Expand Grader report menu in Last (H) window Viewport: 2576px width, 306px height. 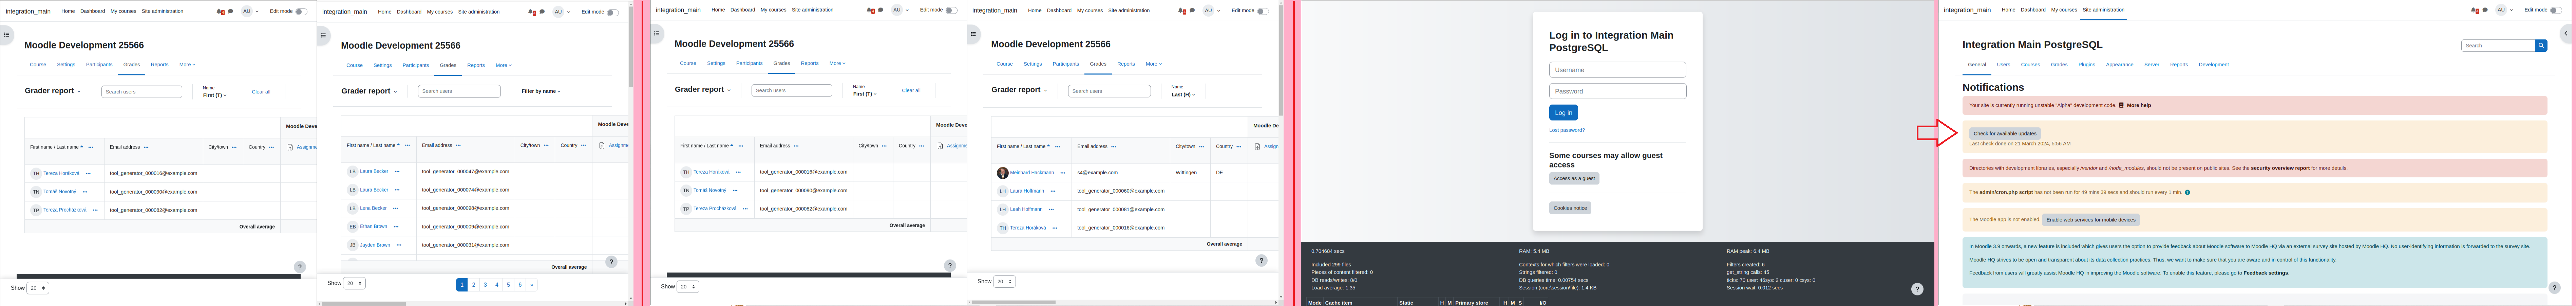tap(1019, 90)
